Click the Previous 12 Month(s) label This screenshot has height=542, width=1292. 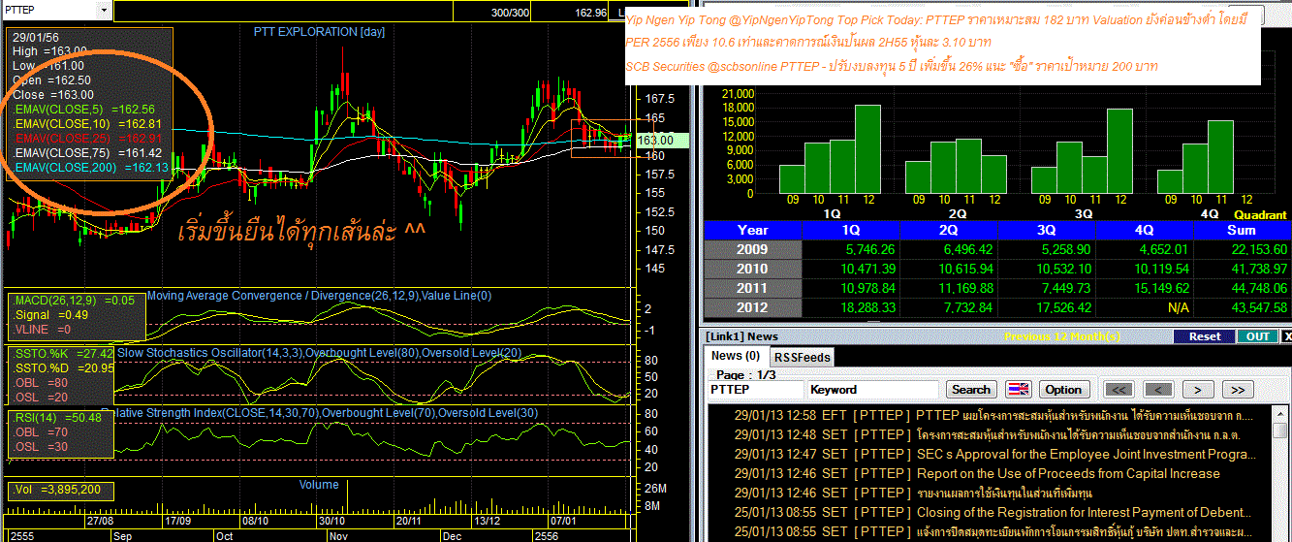[1062, 336]
